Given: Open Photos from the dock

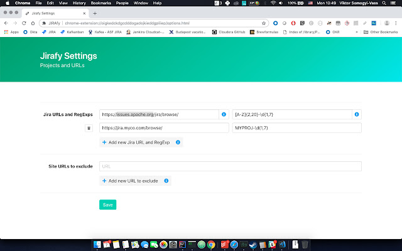Looking at the screenshot, I should [163, 245].
